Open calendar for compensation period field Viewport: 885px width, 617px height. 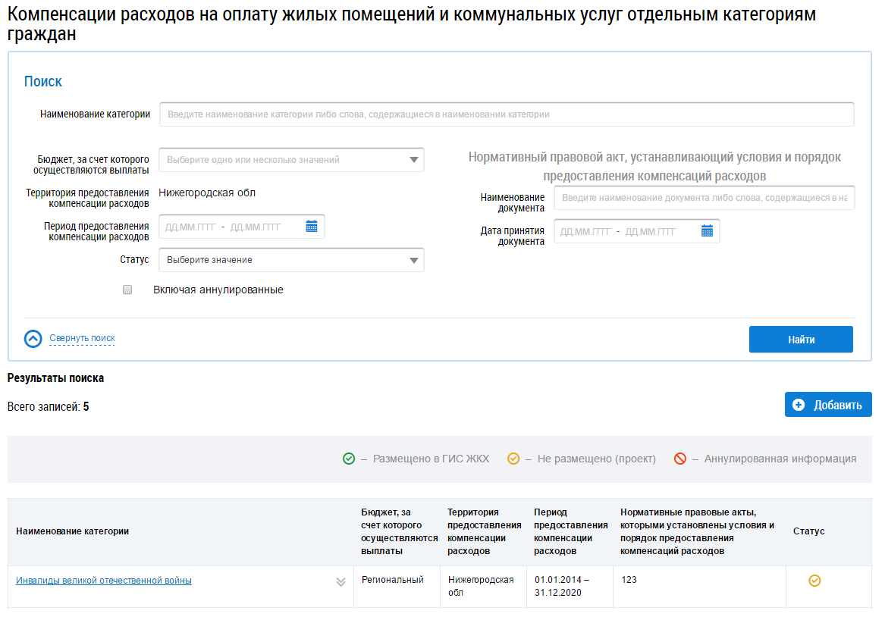coord(312,227)
